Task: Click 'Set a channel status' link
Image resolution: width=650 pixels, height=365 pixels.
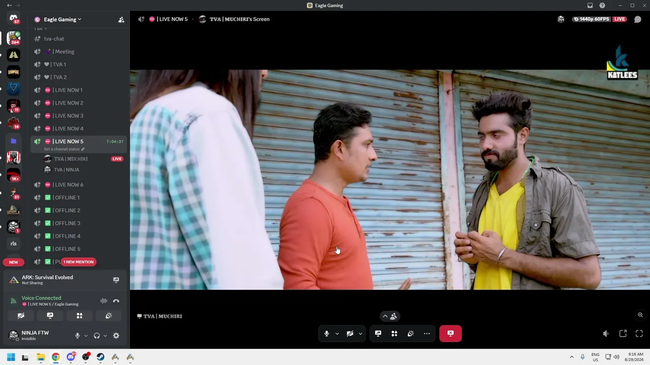Action: (64, 149)
